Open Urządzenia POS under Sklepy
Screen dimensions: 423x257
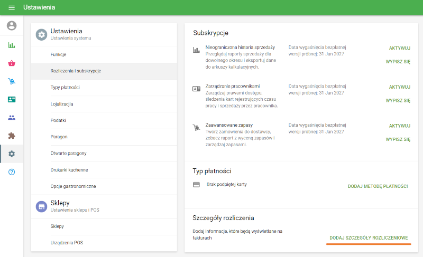67,243
